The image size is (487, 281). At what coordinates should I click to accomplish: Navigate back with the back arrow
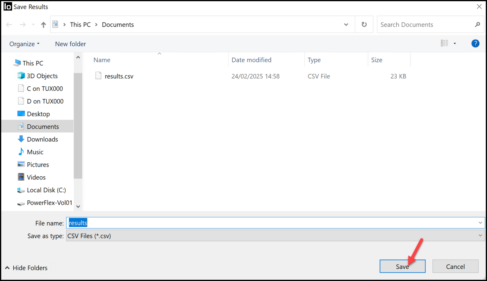tap(9, 24)
